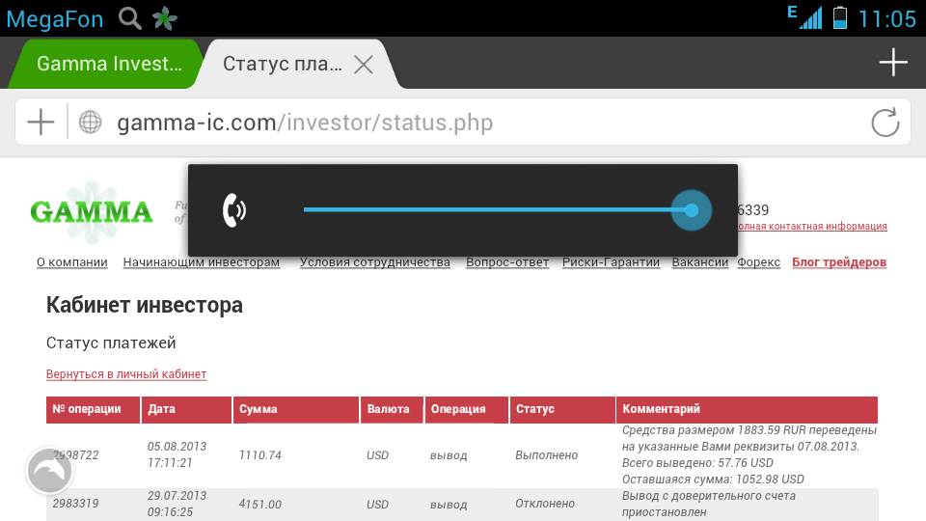
Task: Open Начинающим инвесторам menu item
Action: pyautogui.click(x=202, y=262)
